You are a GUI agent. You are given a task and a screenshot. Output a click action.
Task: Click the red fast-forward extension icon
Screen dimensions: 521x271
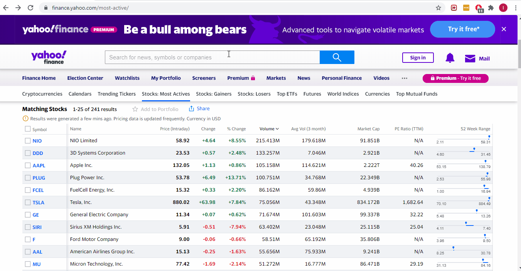click(454, 8)
